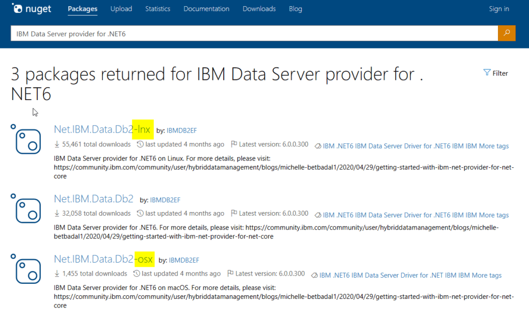Click "32,058 total downloads" text
529x321 pixels.
pyautogui.click(x=96, y=214)
